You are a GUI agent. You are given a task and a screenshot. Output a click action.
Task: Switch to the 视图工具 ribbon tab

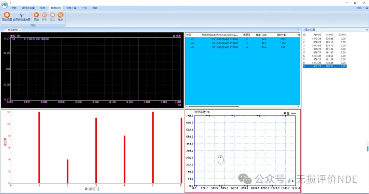(x=71, y=8)
